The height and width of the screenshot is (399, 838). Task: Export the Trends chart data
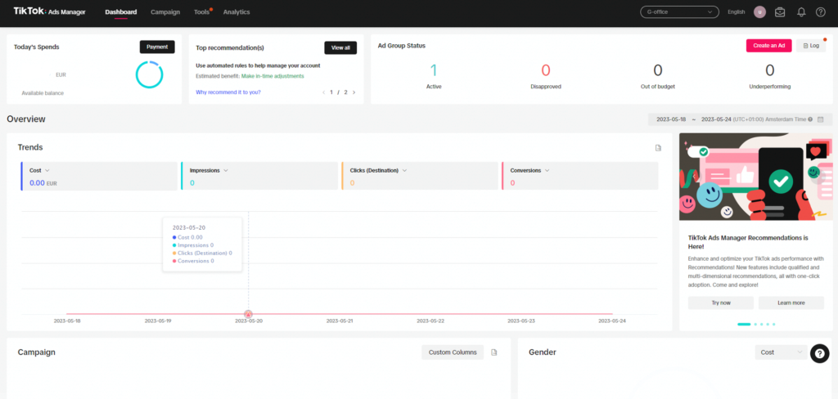659,148
